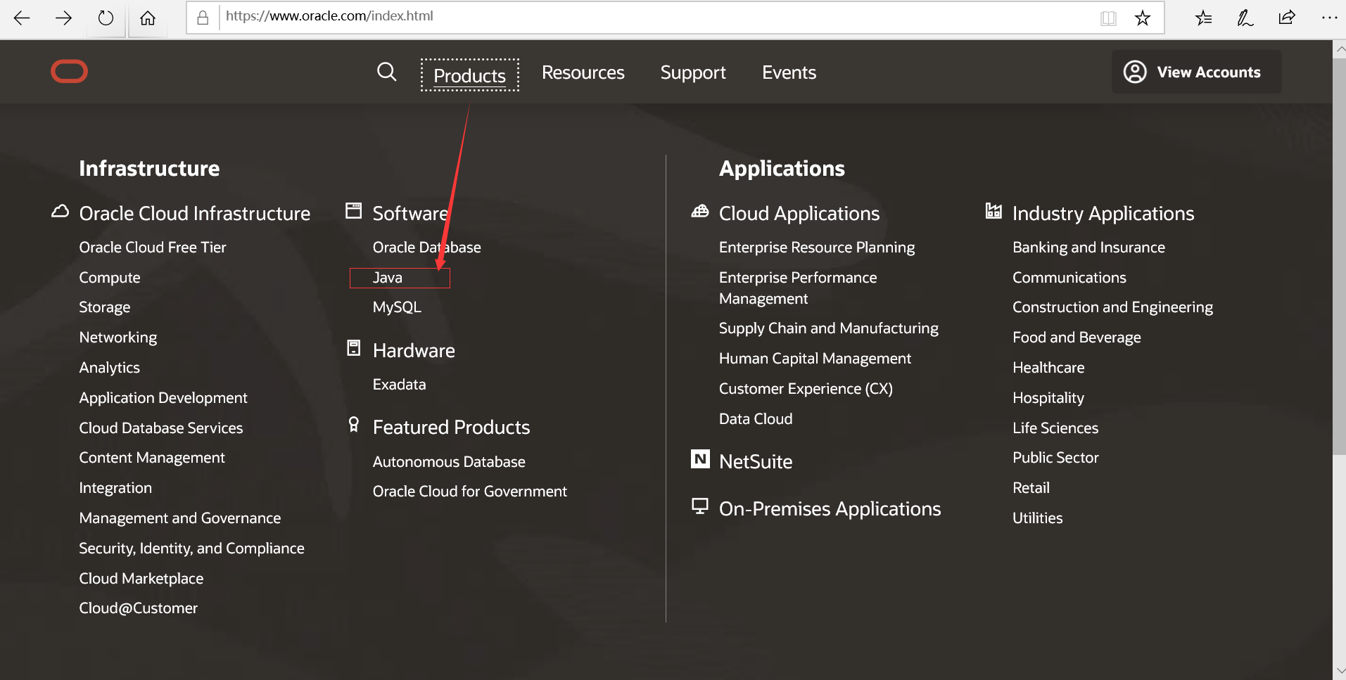Open Oracle Database link
This screenshot has height=680, width=1346.
click(427, 247)
